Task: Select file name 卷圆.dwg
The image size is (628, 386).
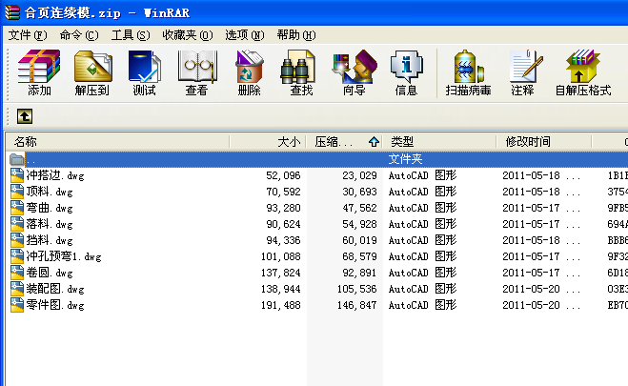Action: pyautogui.click(x=50, y=273)
